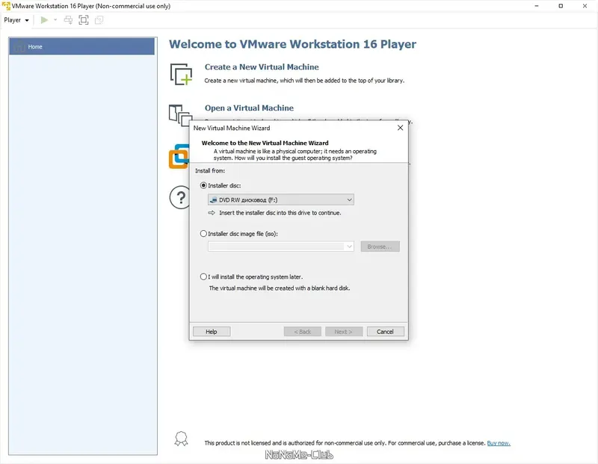This screenshot has width=598, height=464.
Task: Open the Create a New Virtual Machine link
Action: coord(262,67)
